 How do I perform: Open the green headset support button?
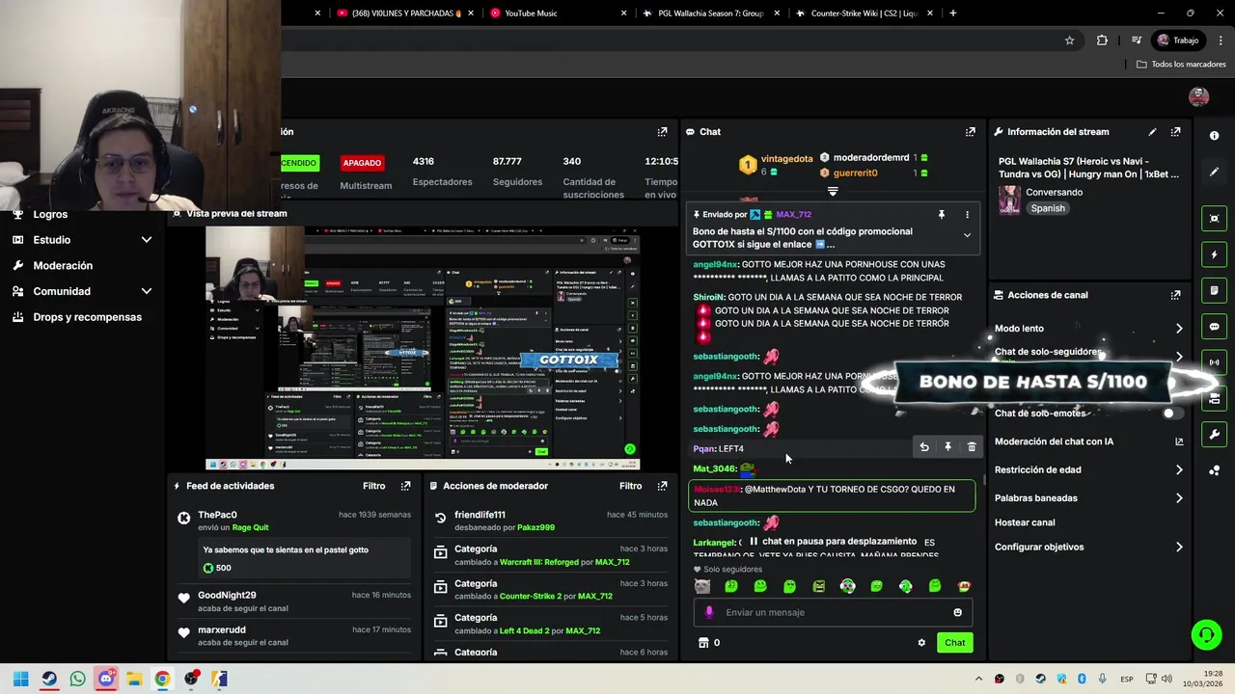(x=1206, y=634)
